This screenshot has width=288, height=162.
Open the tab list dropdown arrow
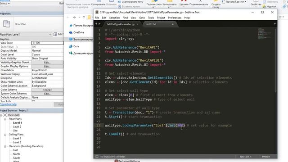point(274,24)
